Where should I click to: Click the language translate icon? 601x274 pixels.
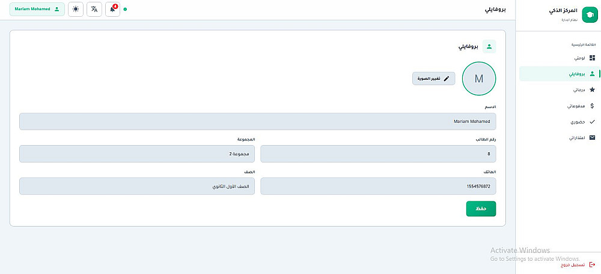(x=94, y=10)
